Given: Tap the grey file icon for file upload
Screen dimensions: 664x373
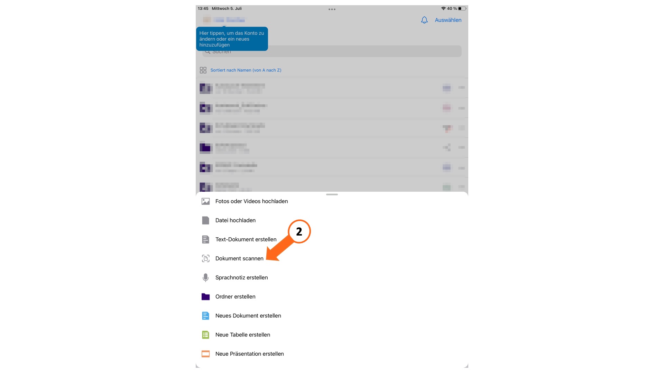Looking at the screenshot, I should (205, 220).
